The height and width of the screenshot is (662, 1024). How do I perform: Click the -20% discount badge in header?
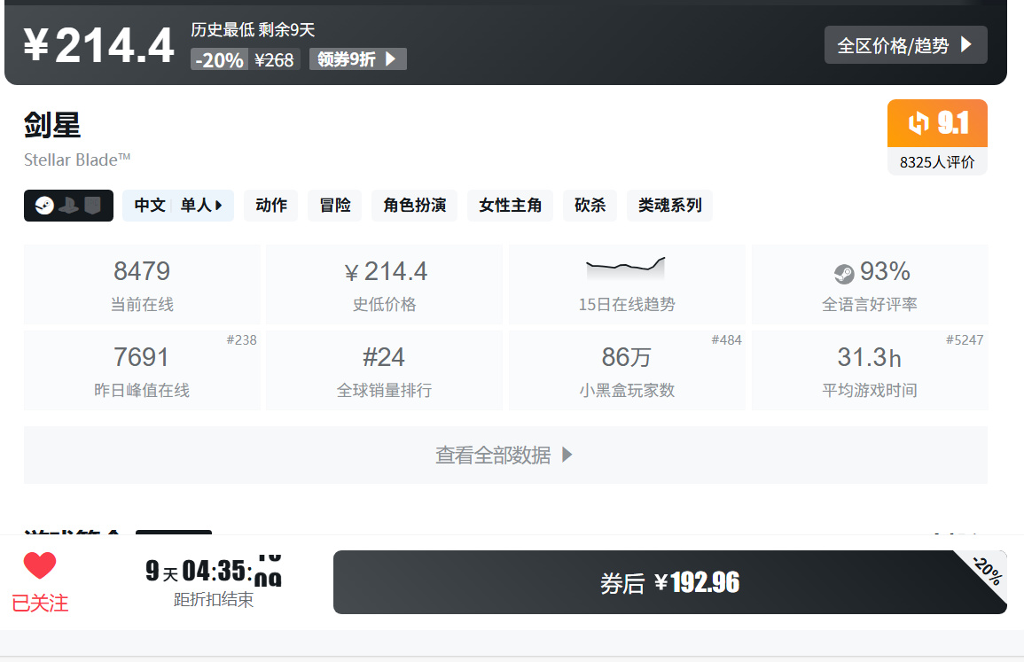[x=220, y=59]
